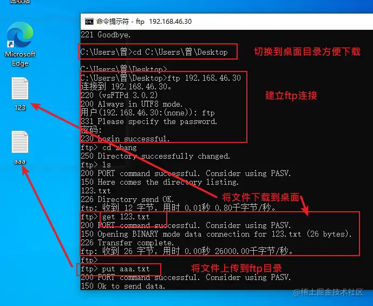
Task: Click the "221 Goodbye." line in terminal
Action: pos(106,35)
